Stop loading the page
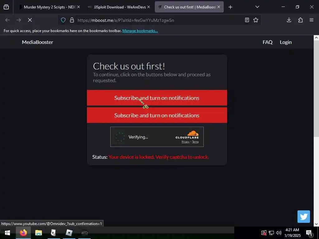The width and height of the screenshot is (319, 239). (x=30, y=20)
